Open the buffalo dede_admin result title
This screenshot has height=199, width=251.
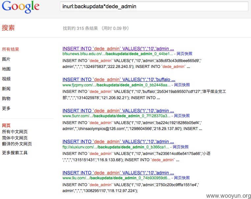pyautogui.click(x=119, y=79)
